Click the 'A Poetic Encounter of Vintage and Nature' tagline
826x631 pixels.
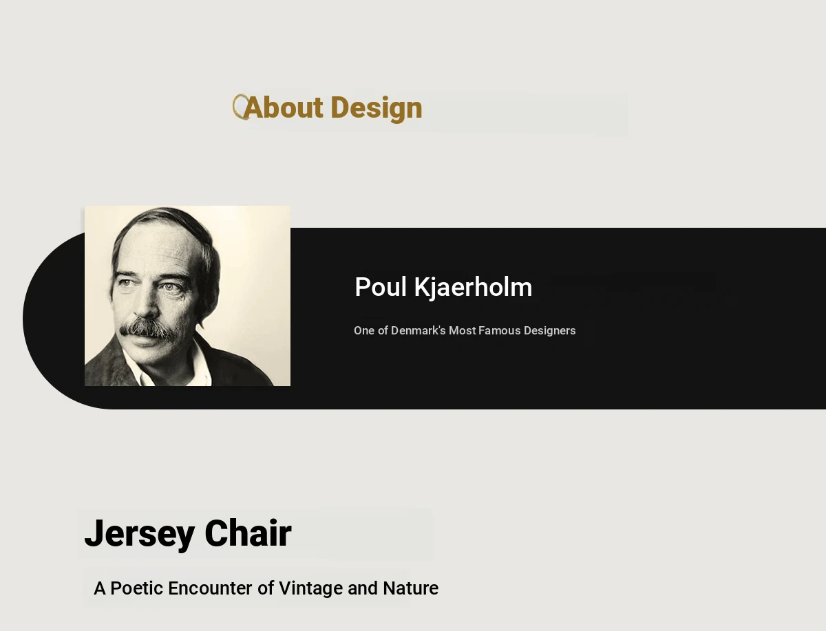(x=266, y=588)
